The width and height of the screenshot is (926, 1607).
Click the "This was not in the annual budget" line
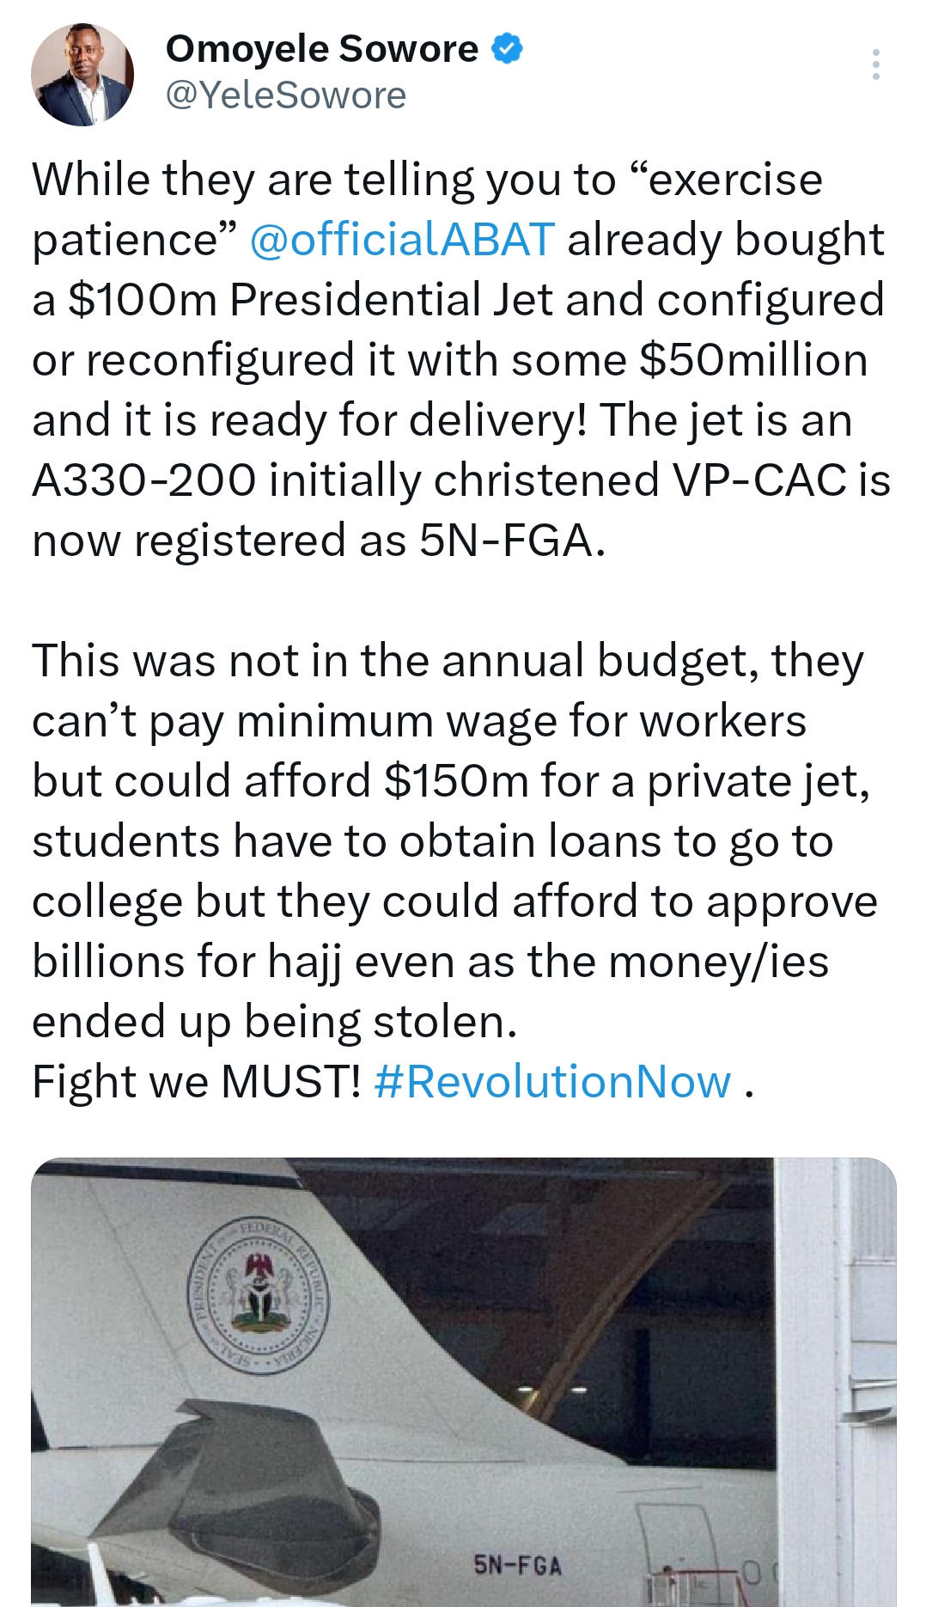click(396, 661)
